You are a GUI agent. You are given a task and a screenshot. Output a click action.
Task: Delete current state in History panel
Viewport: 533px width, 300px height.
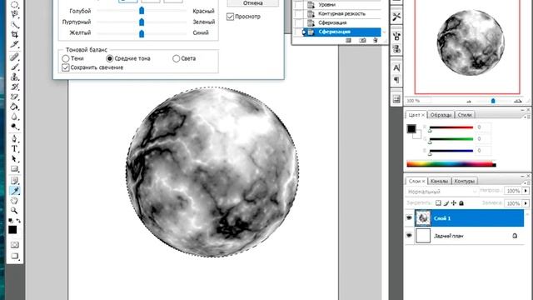(376, 40)
